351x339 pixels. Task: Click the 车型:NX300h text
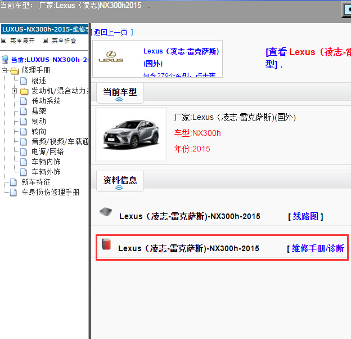[197, 133]
